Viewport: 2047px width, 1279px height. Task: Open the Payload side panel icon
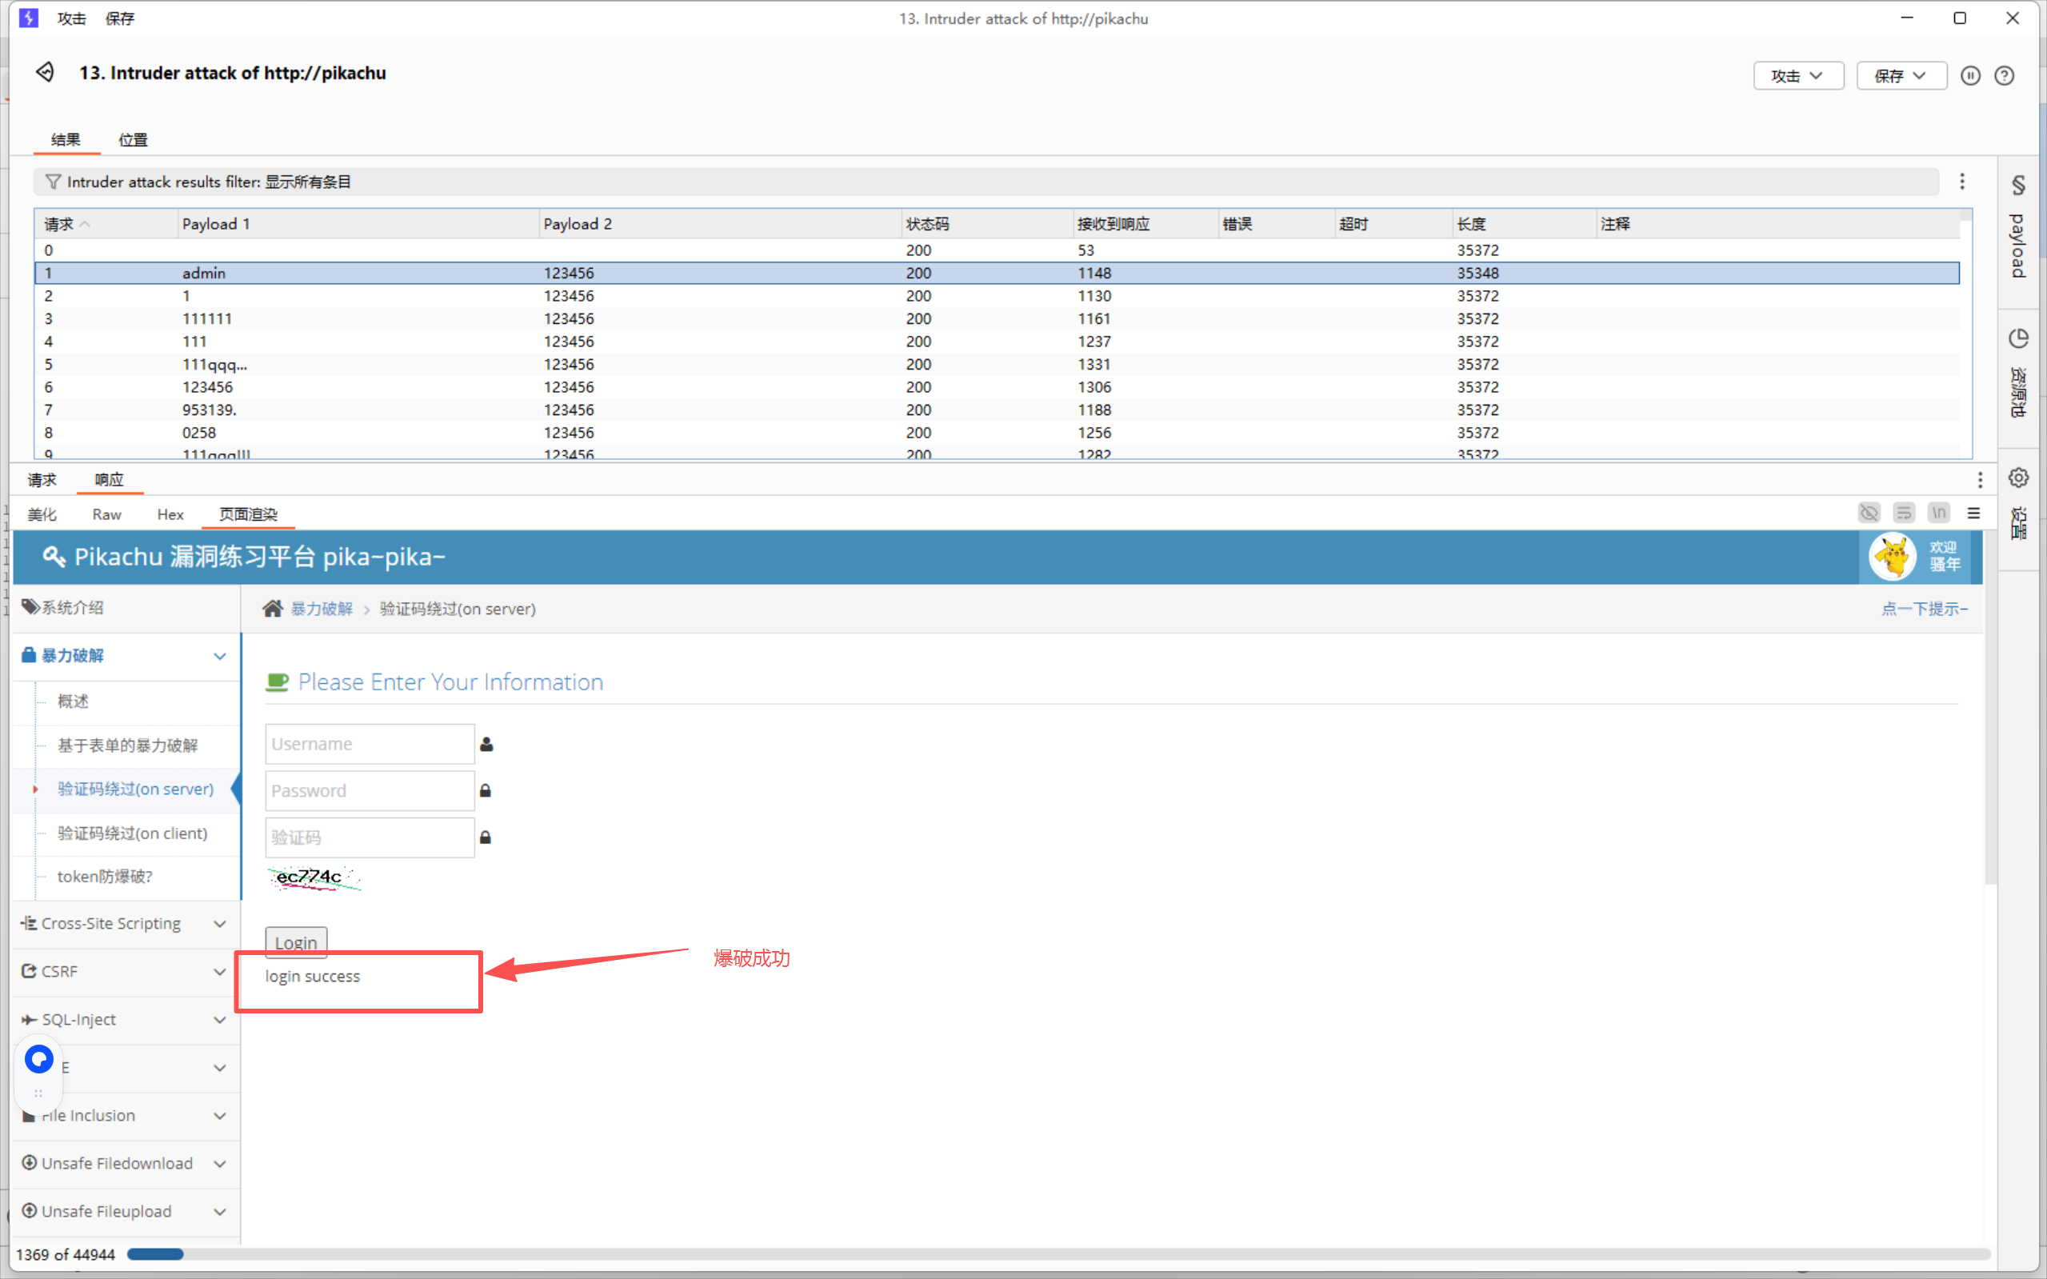tap(2018, 186)
